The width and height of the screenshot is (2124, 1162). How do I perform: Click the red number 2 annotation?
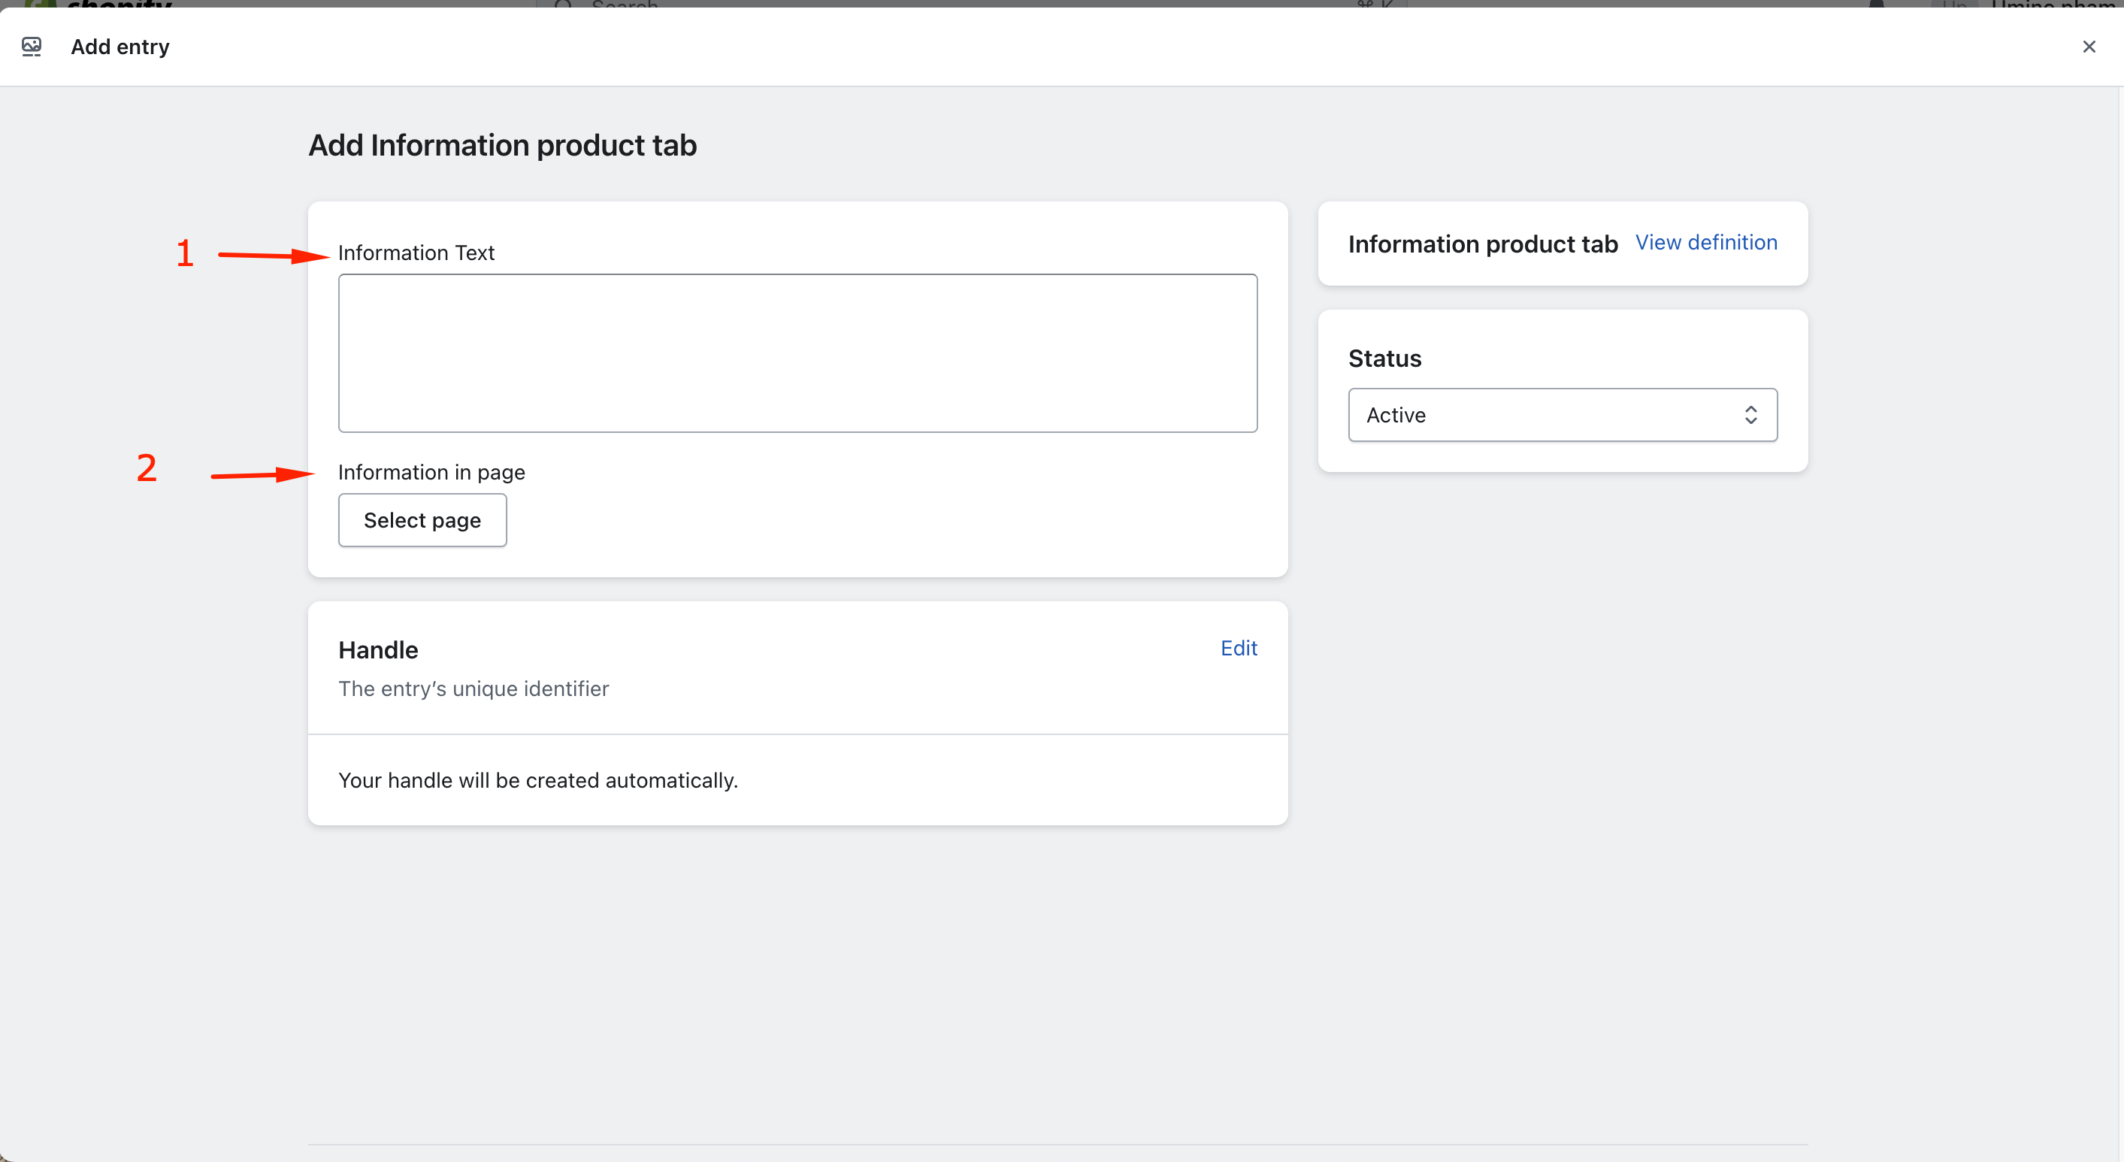147,468
